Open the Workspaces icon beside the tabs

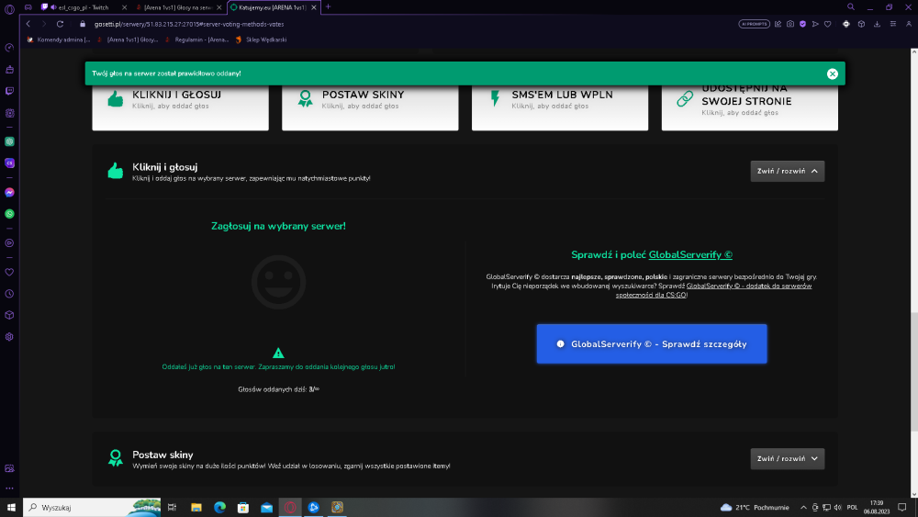(x=28, y=7)
